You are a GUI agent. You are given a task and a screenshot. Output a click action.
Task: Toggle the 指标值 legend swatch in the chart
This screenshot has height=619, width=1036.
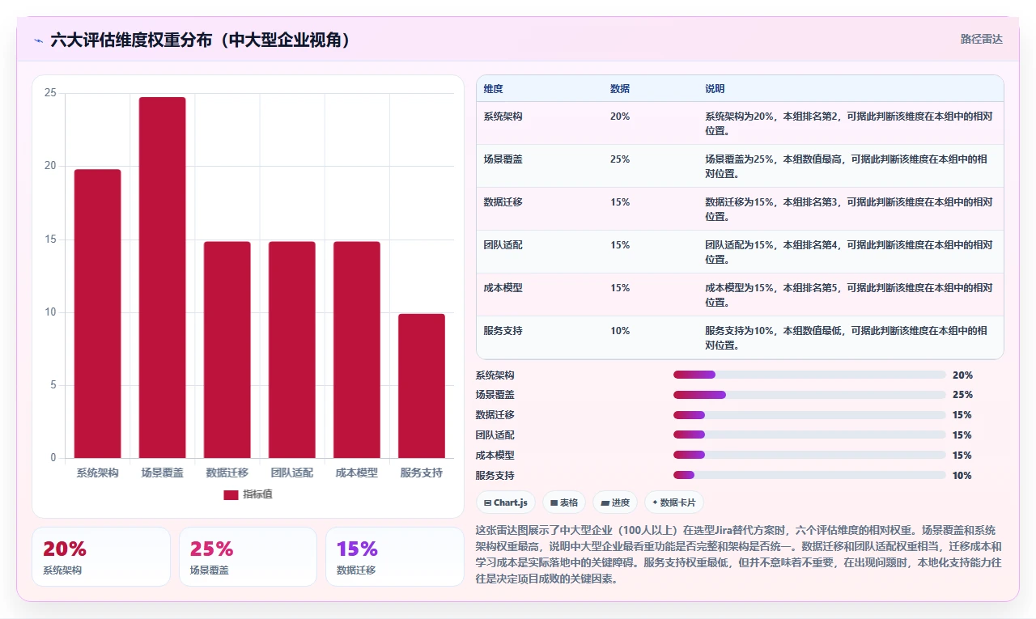(231, 494)
